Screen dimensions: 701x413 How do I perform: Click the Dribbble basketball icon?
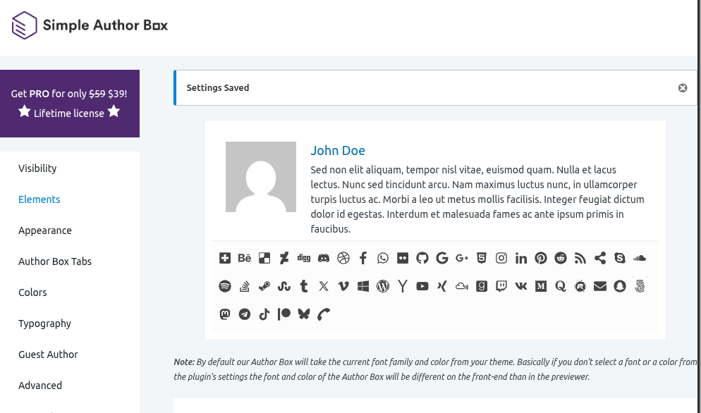(343, 258)
